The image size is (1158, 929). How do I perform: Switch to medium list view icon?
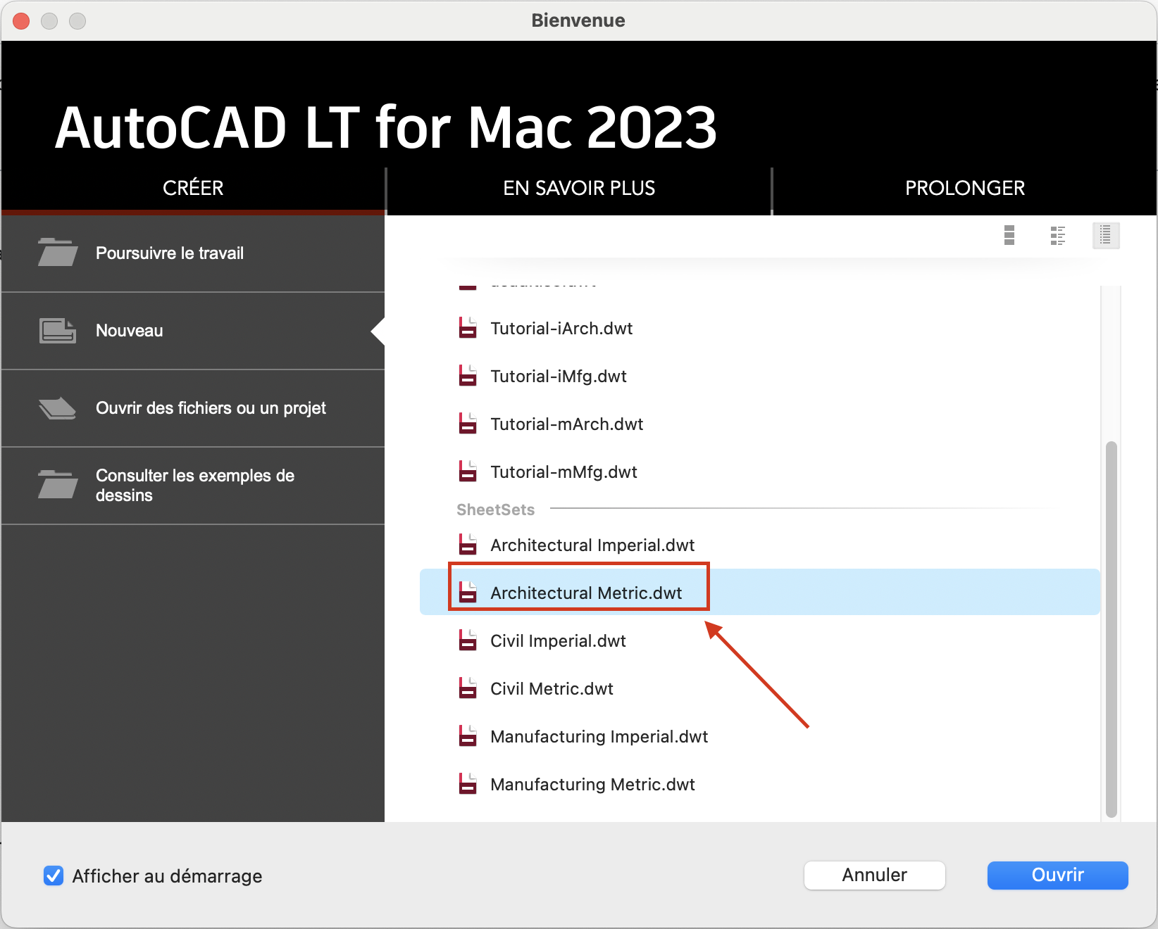pyautogui.click(x=1057, y=235)
